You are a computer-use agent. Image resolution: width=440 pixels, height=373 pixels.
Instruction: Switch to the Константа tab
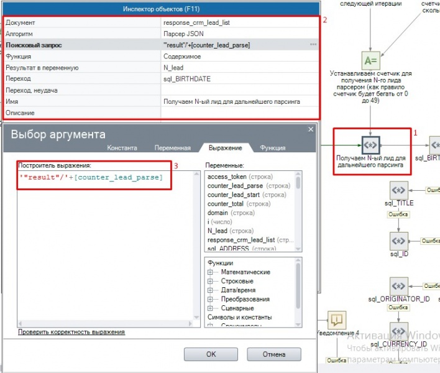click(122, 147)
